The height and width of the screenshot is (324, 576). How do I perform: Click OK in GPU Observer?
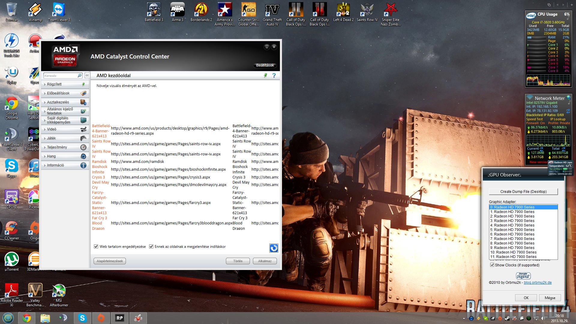[x=526, y=298]
